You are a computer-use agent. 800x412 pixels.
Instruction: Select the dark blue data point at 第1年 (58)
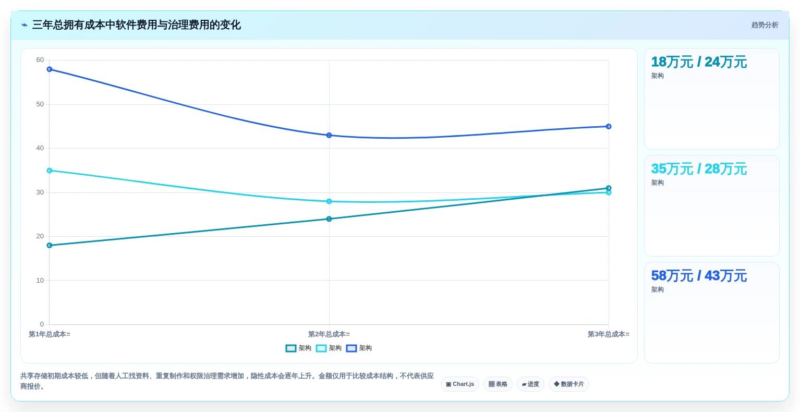click(50, 69)
